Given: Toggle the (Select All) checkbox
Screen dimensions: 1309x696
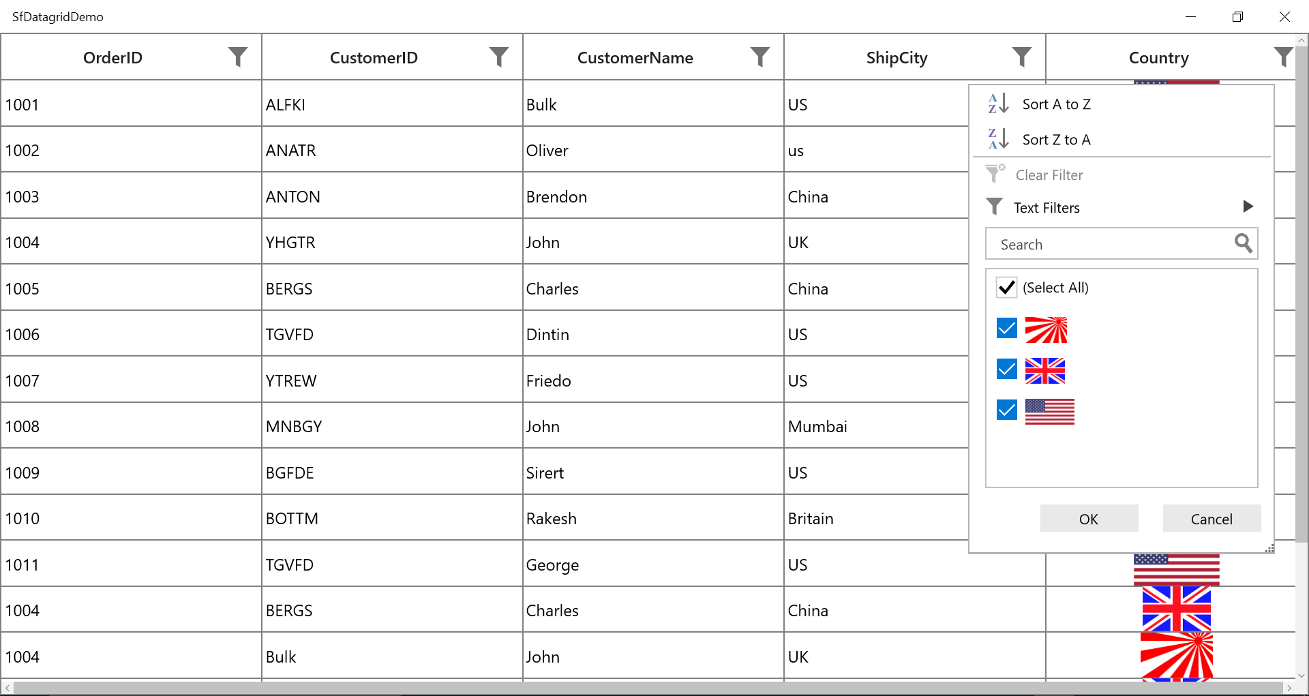Looking at the screenshot, I should pos(1006,287).
